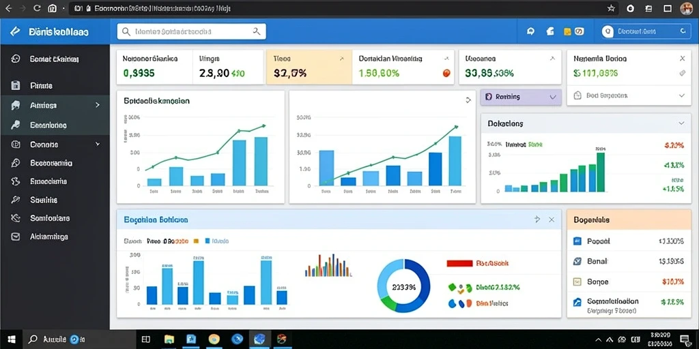The image size is (699, 349).
Task: Click the tag icon beside $117,08%
Action: click(682, 73)
